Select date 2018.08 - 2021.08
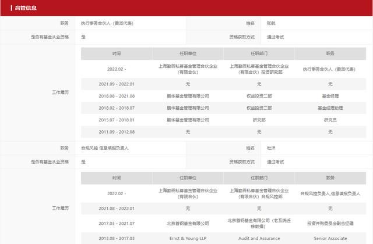The image size is (373, 244). [x=117, y=96]
